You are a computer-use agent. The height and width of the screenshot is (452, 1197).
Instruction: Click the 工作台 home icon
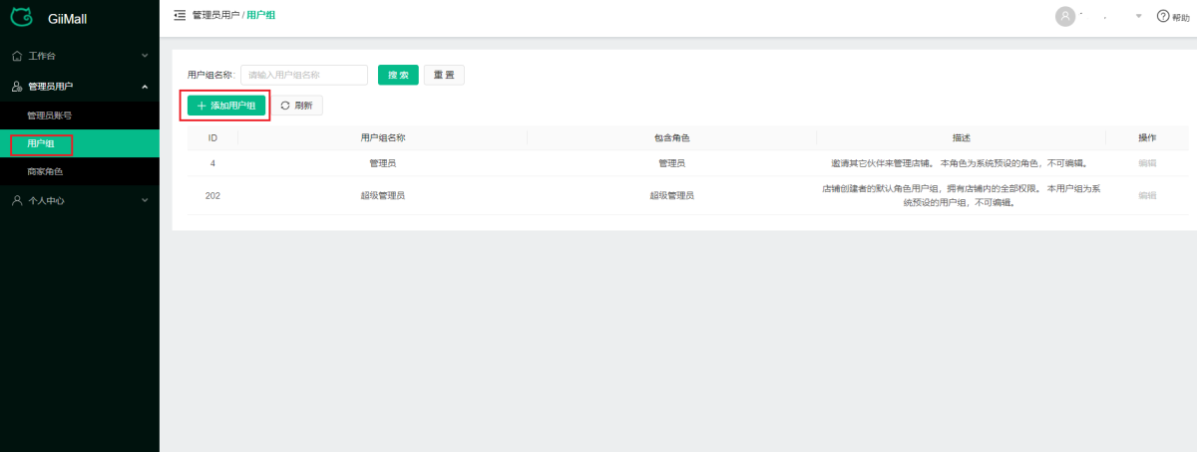16,55
